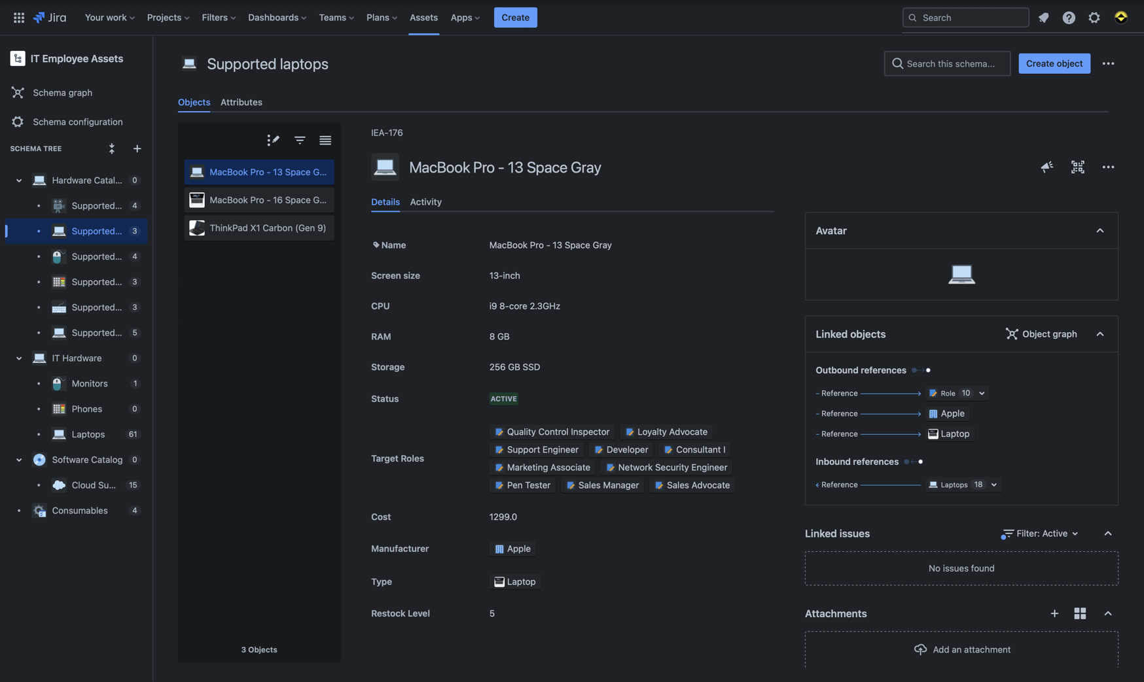This screenshot has height=682, width=1144.
Task: Open the QR code icon for IEA-176
Action: [x=1077, y=167]
